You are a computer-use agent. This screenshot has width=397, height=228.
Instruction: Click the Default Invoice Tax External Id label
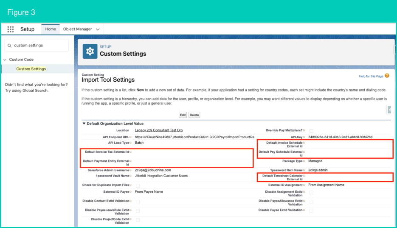[107, 152]
